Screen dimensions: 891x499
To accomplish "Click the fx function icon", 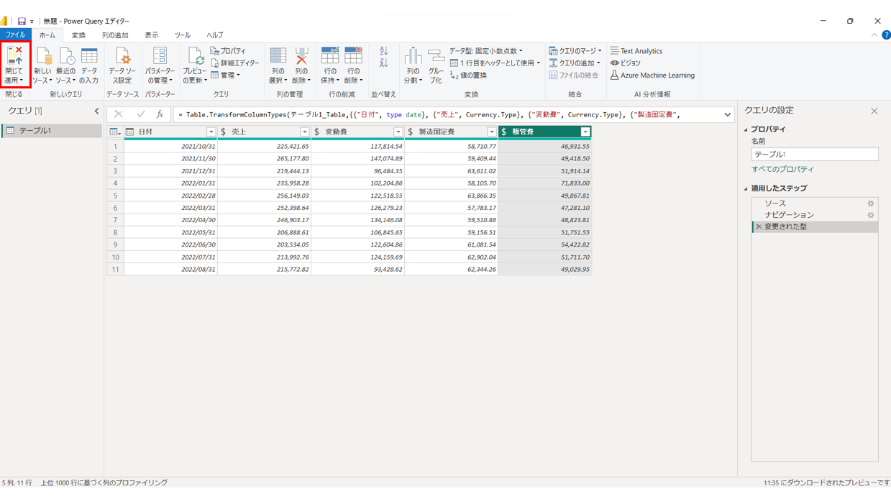I will pyautogui.click(x=160, y=114).
